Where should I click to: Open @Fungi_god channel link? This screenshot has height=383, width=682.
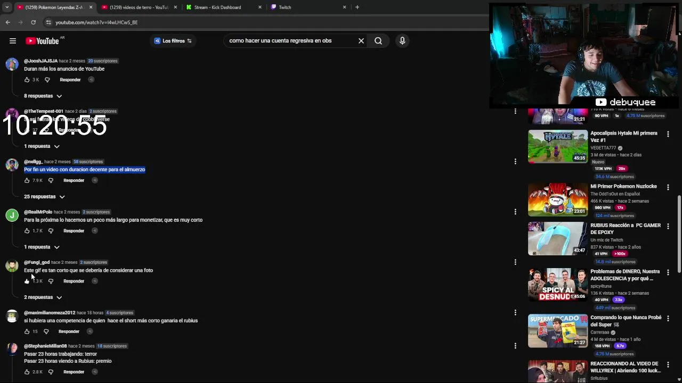tap(37, 262)
